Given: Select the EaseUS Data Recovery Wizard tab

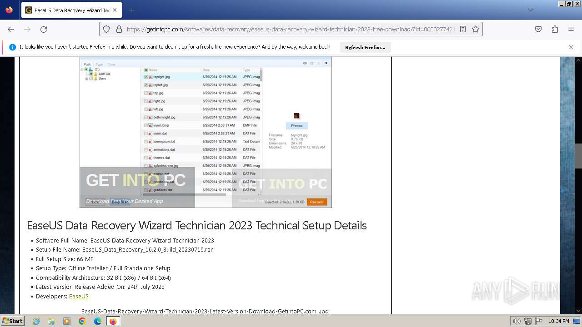Looking at the screenshot, I should [x=70, y=10].
